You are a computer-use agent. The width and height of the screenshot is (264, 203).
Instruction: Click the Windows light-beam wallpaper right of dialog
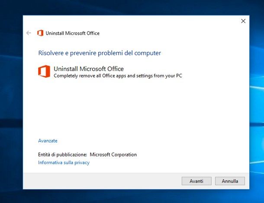257,101
